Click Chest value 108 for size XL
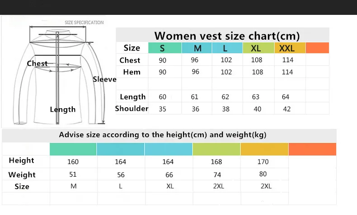 (x=257, y=60)
